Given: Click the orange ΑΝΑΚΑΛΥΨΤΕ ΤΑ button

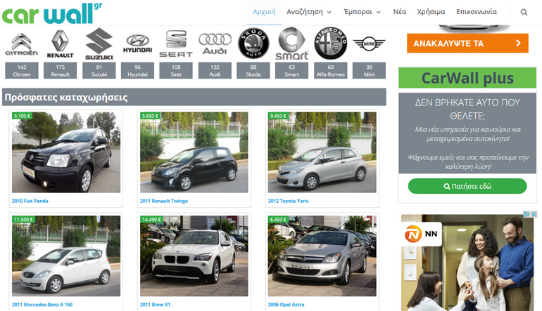Looking at the screenshot, I should (467, 43).
